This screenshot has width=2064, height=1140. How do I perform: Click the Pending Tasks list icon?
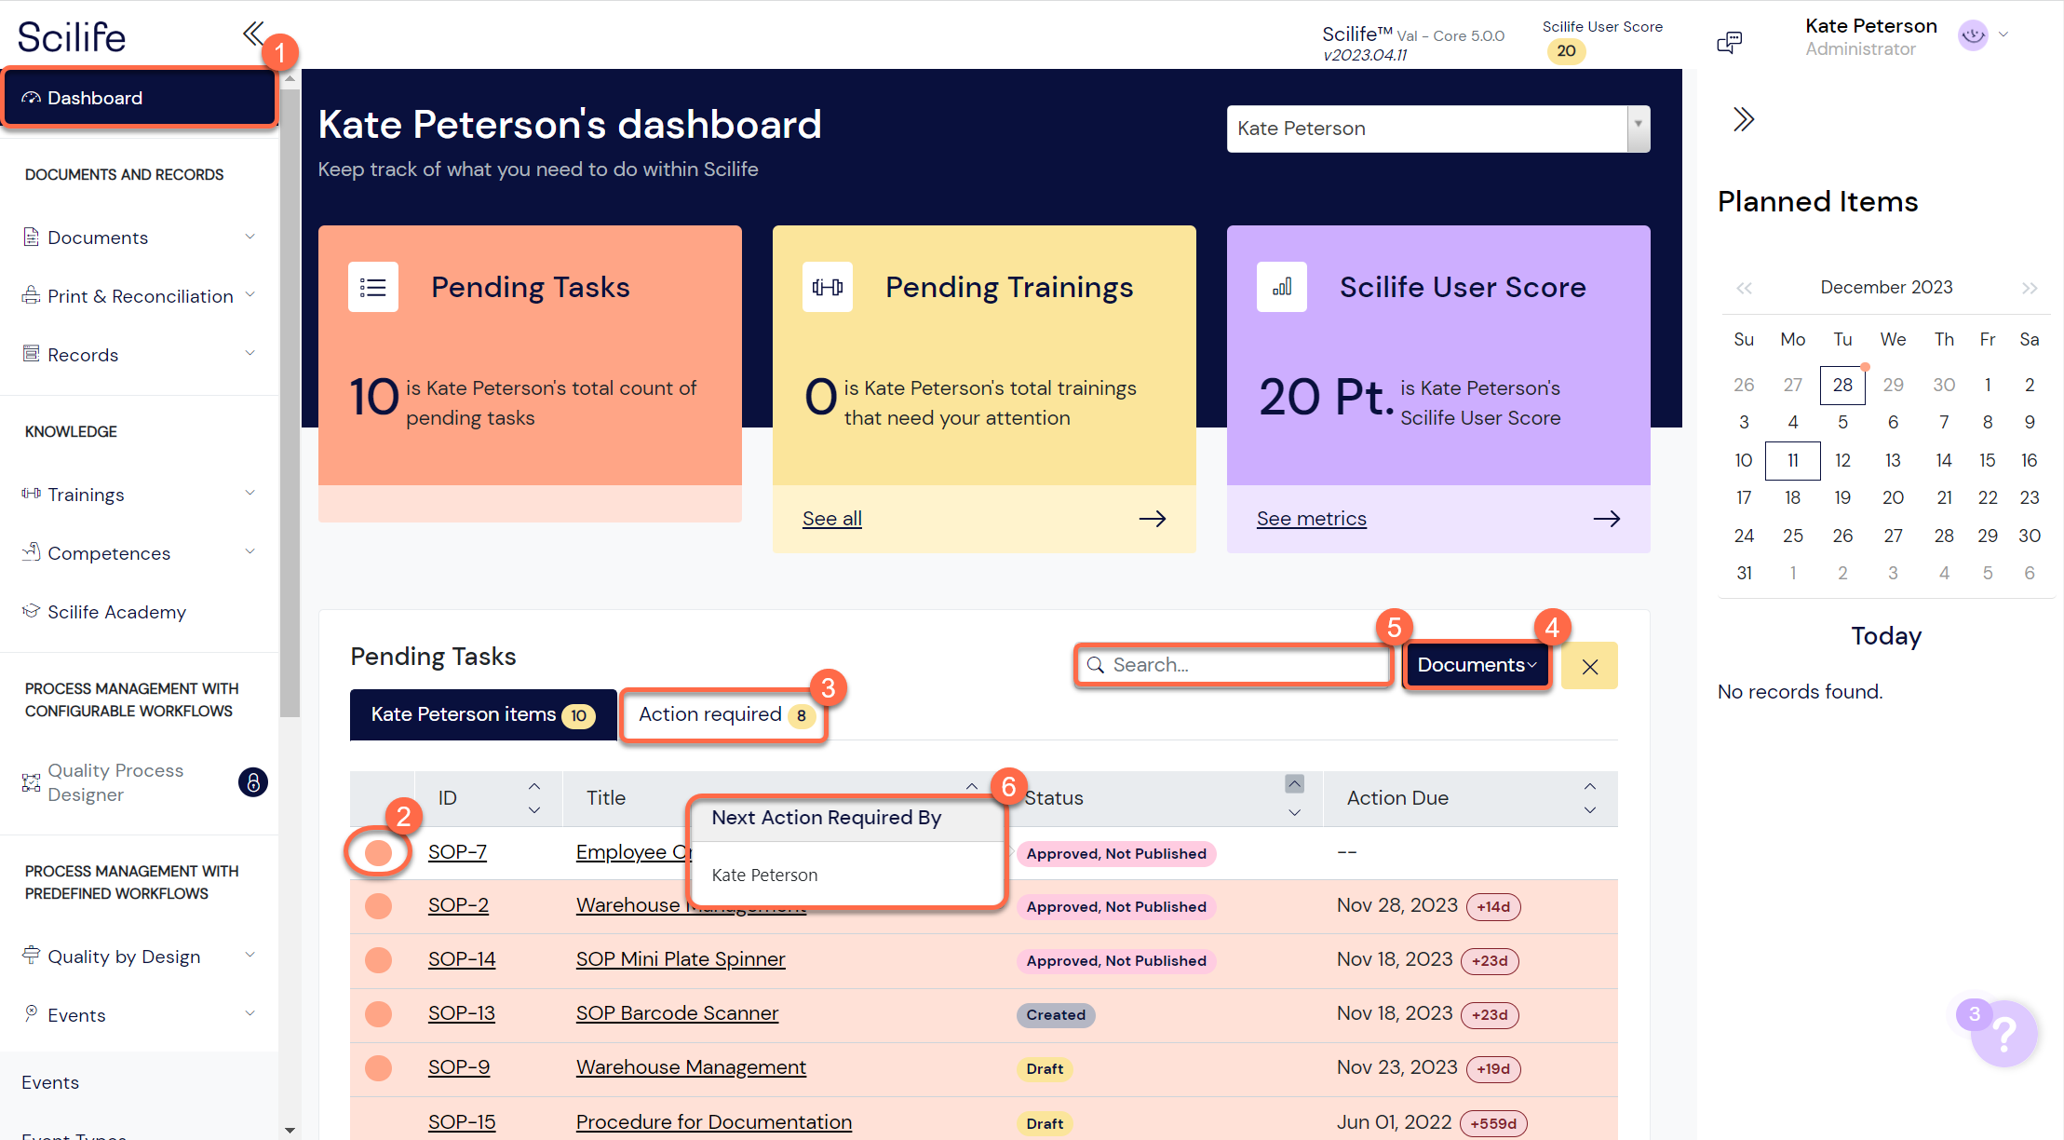click(x=372, y=287)
